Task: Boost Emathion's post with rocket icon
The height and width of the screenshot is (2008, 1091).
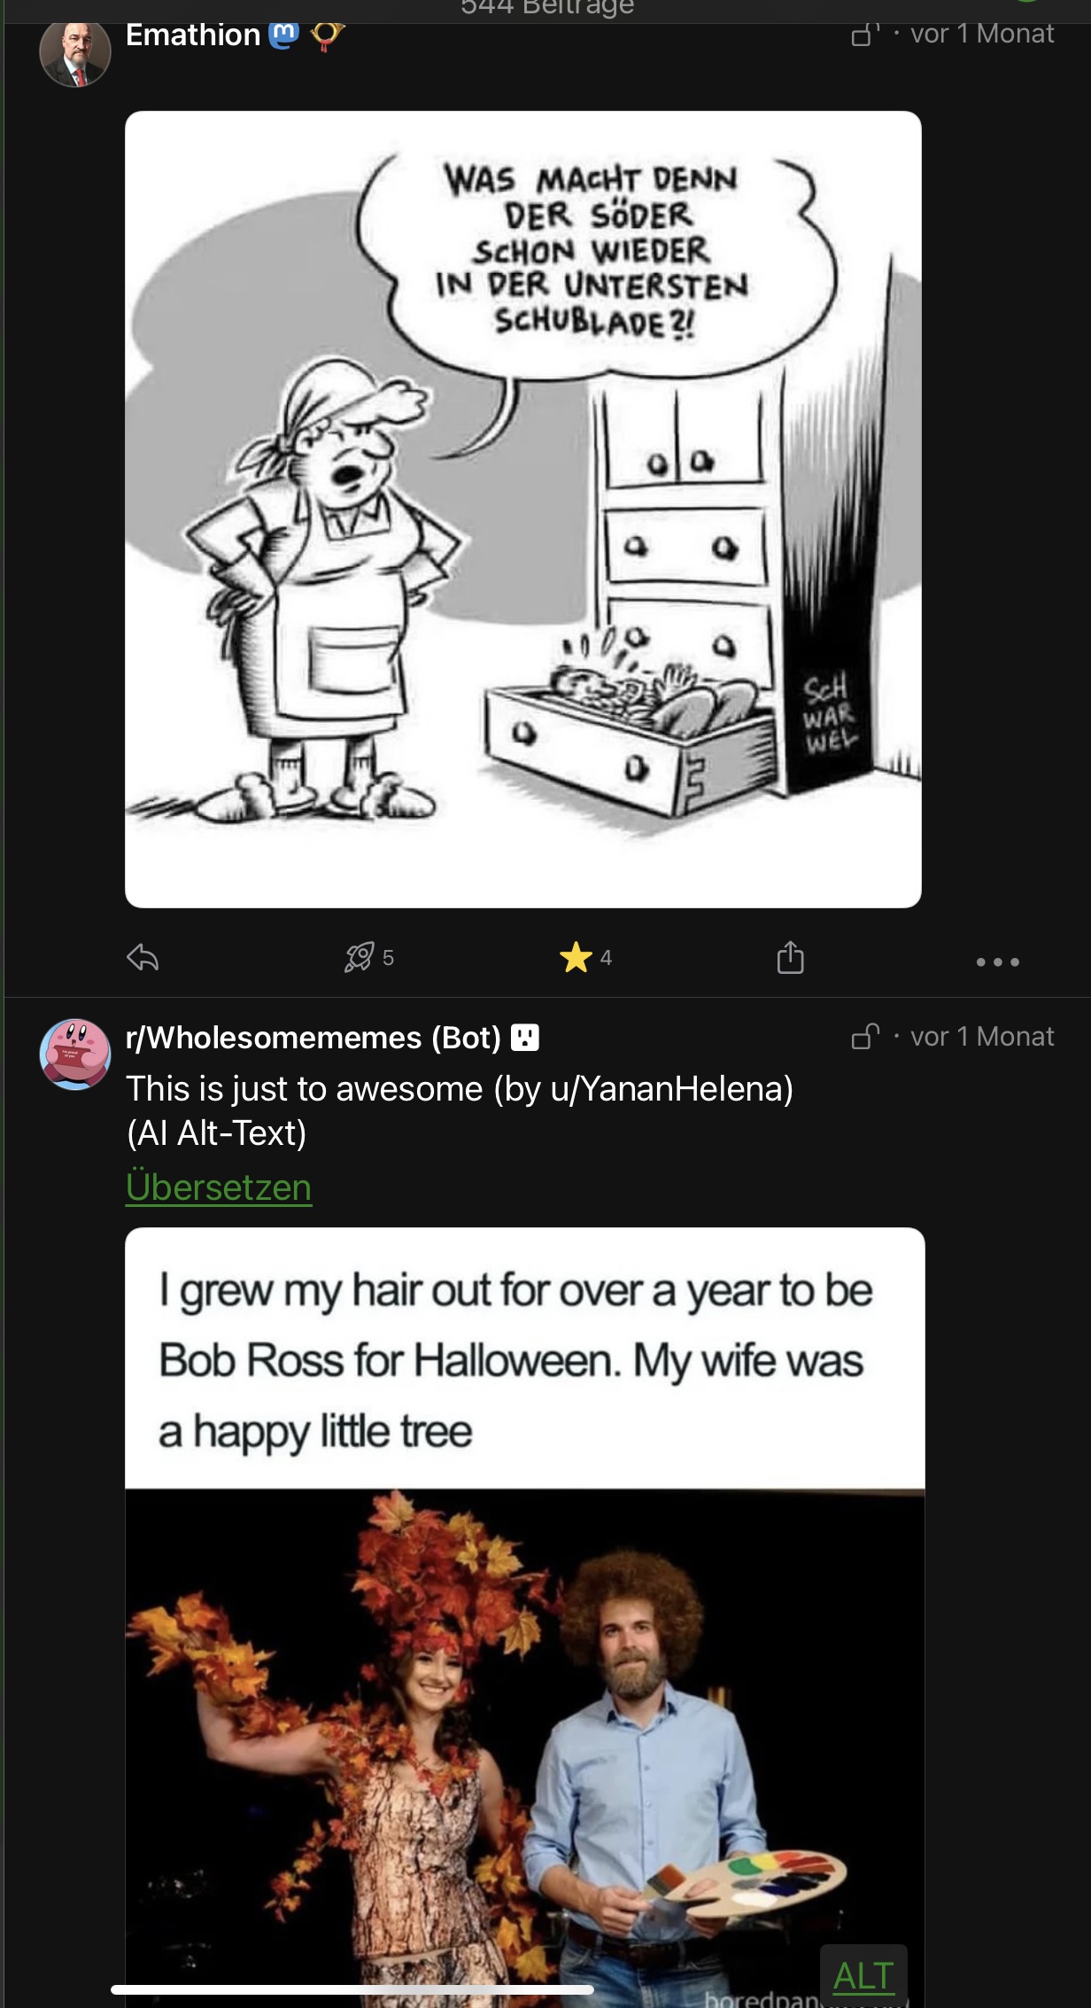Action: point(360,957)
